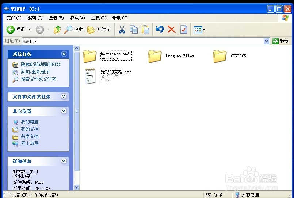This screenshot has width=294, height=198.
Task: Close the WINXP (C:) window
Action: (287, 9)
